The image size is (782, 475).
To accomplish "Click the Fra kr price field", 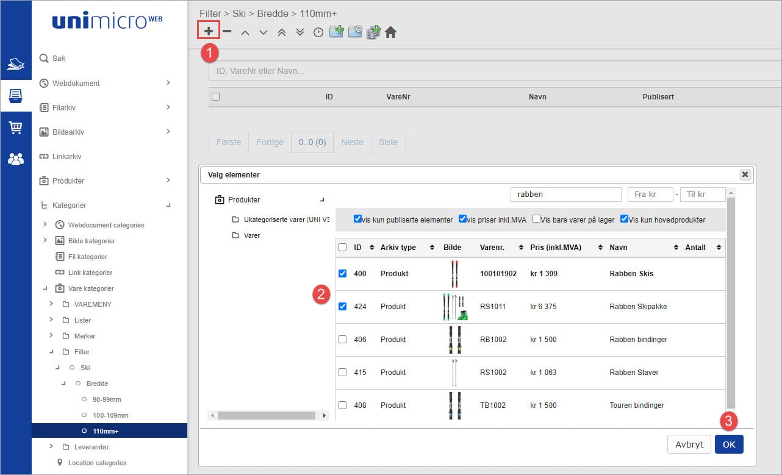I will click(650, 194).
